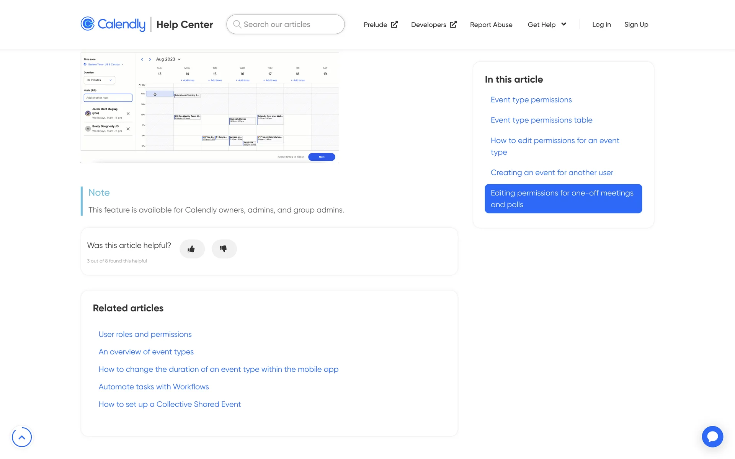Type in the Search our articles field
This screenshot has width=735, height=459.
coord(291,24)
